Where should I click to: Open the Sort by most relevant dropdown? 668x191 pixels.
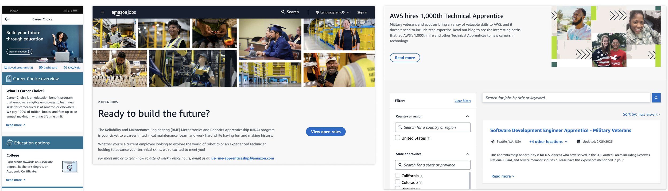click(x=641, y=114)
